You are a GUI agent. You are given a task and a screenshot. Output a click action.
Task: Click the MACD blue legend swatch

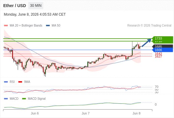click(x=6, y=99)
